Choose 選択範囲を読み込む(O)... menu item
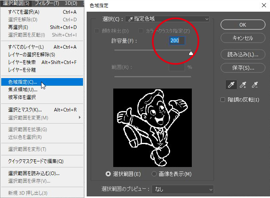Screen dimensions: 270x198 [42, 173]
